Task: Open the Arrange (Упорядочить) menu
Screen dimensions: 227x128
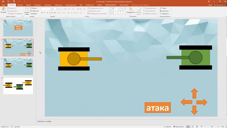Action: point(131,10)
